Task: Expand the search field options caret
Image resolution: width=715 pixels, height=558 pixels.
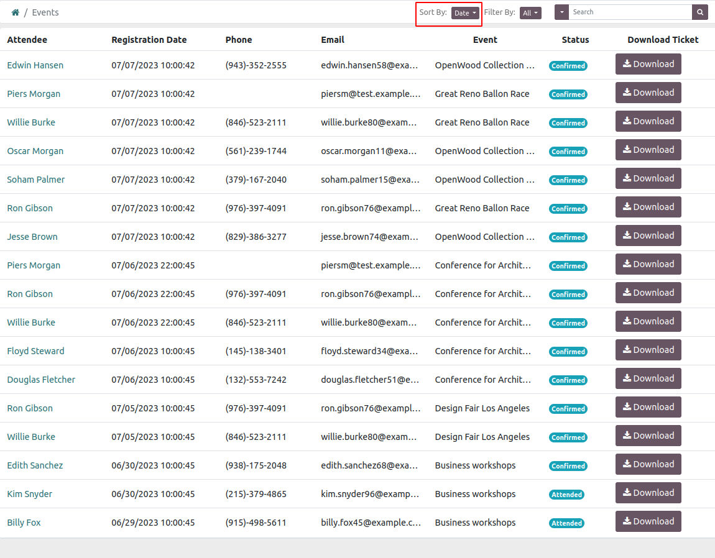Action: click(562, 12)
